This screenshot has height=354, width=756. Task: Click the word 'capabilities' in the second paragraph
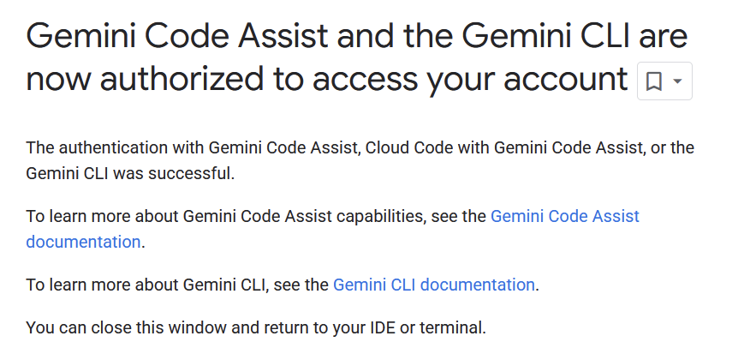click(x=380, y=216)
